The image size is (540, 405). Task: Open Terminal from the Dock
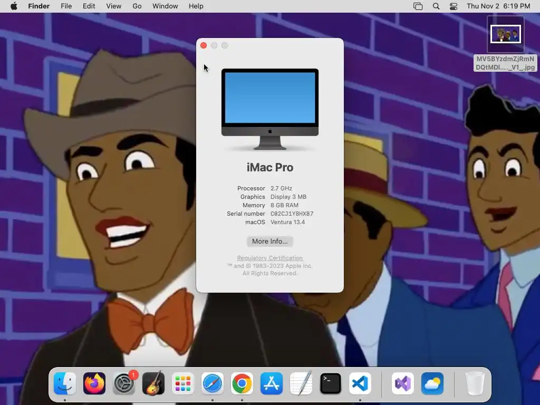tap(331, 383)
